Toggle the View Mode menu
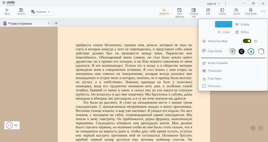The image size is (268, 142). (251, 12)
